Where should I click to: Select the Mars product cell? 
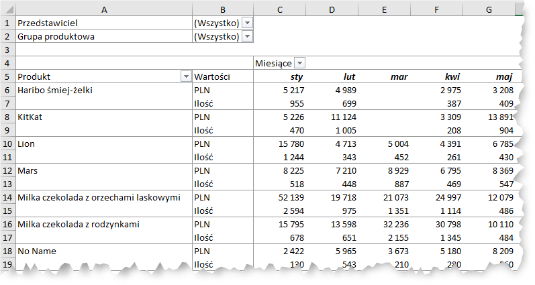pyautogui.click(x=104, y=170)
